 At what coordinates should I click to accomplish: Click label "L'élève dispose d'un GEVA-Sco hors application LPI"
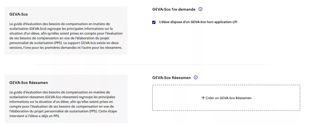point(198,22)
